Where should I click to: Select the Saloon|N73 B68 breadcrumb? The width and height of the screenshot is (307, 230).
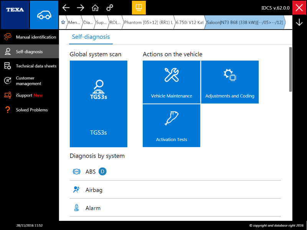[x=245, y=22]
